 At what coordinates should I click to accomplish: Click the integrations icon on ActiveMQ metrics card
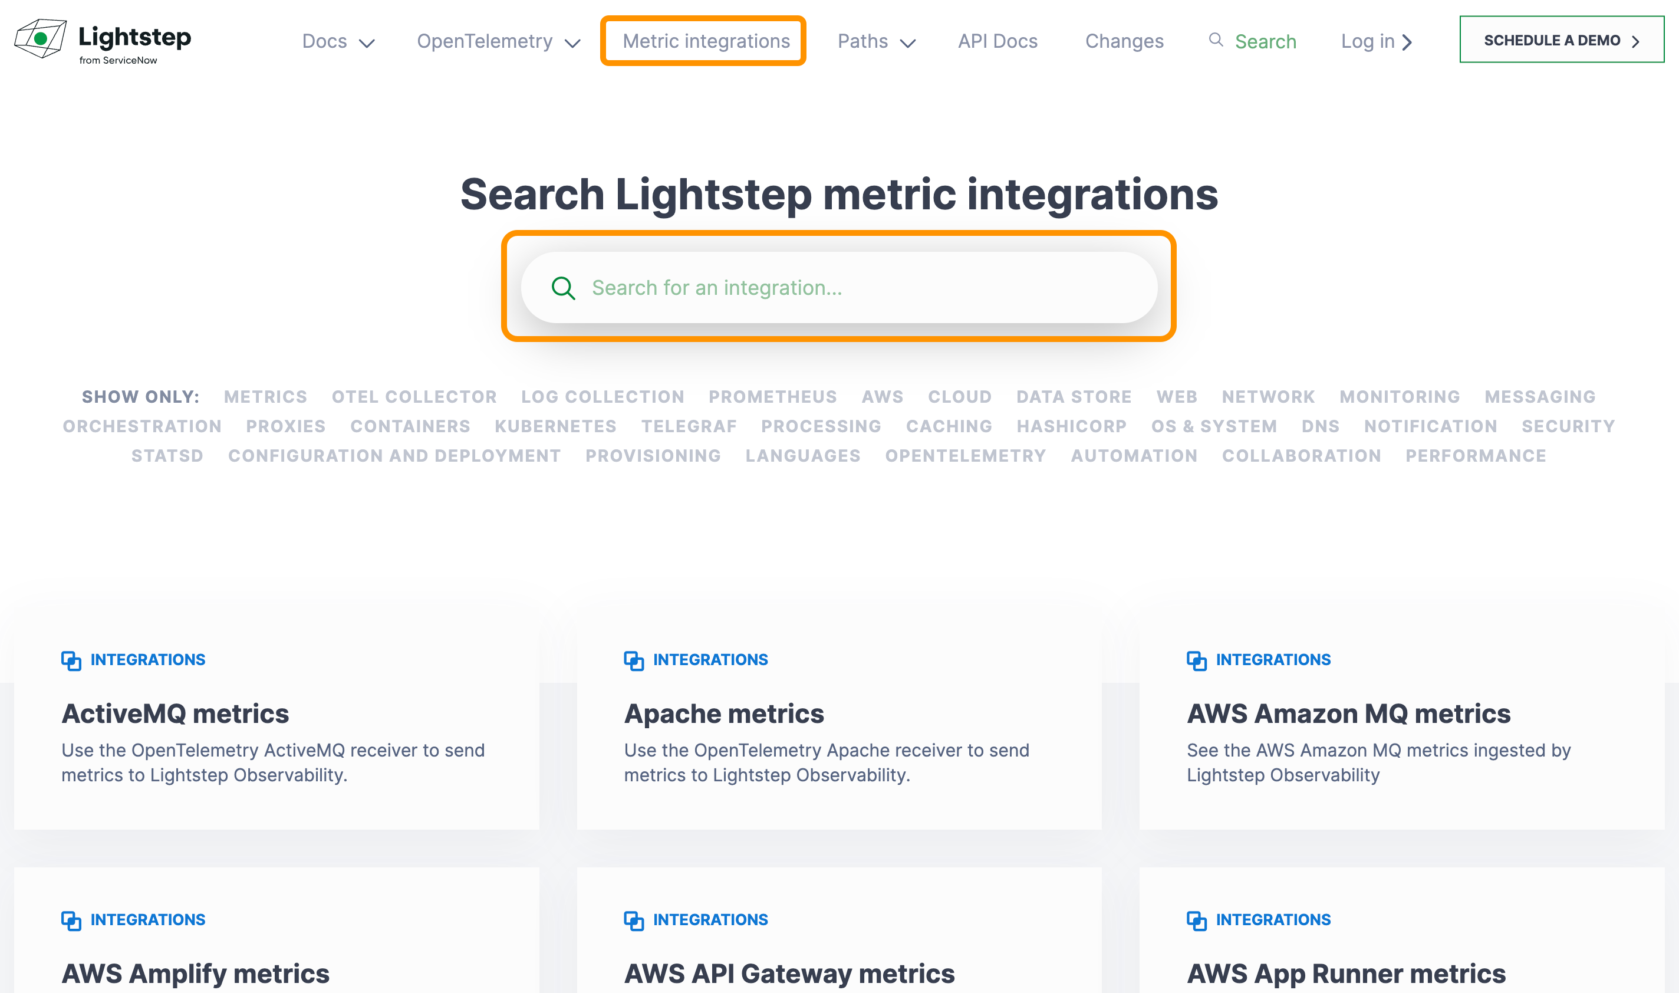pyautogui.click(x=71, y=660)
